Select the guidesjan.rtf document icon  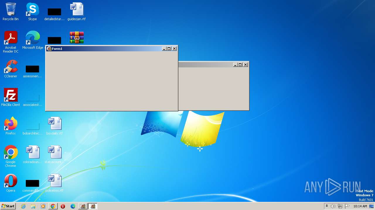[x=76, y=12]
